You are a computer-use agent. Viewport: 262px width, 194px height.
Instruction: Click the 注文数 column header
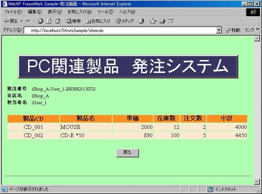193,119
